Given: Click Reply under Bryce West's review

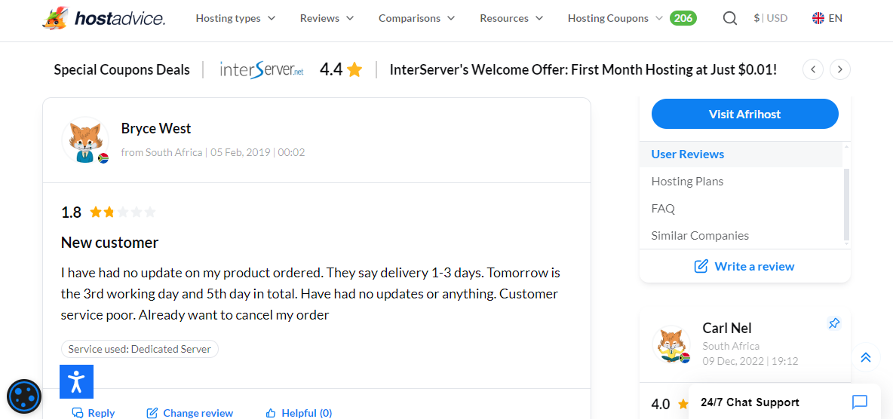Looking at the screenshot, I should click(x=94, y=413).
